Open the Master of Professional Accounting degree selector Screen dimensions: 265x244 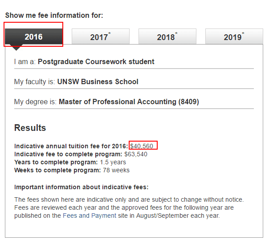pyautogui.click(x=129, y=102)
